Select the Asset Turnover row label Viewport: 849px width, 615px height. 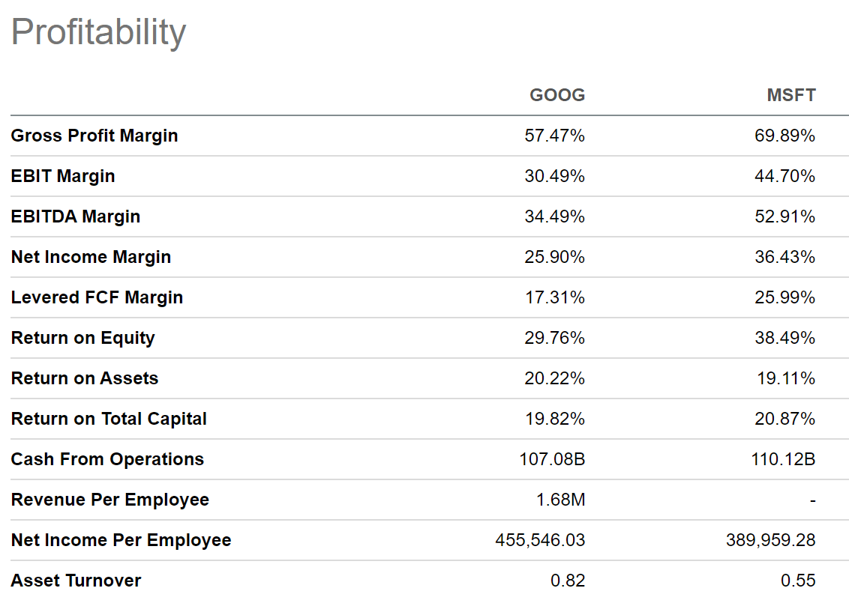pyautogui.click(x=76, y=581)
